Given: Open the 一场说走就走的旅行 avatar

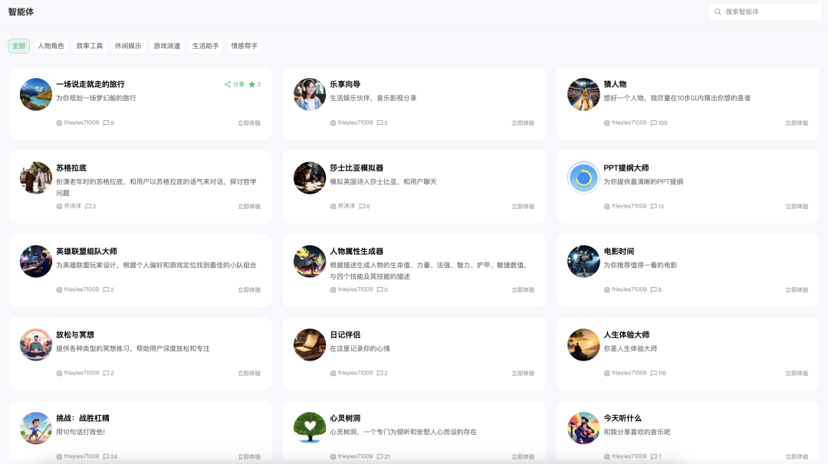Looking at the screenshot, I should click(x=36, y=94).
